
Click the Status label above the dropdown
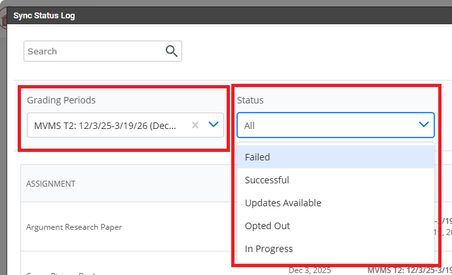pos(250,100)
